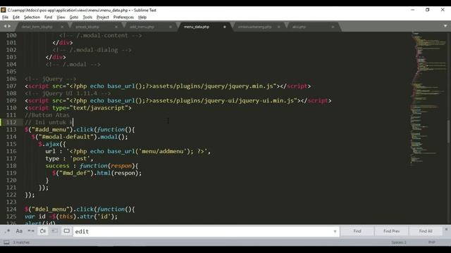Click 'menu/addmenu' in the url line

pyautogui.click(x=163, y=151)
